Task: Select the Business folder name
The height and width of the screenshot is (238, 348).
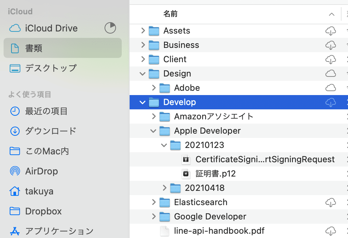Action: [181, 45]
